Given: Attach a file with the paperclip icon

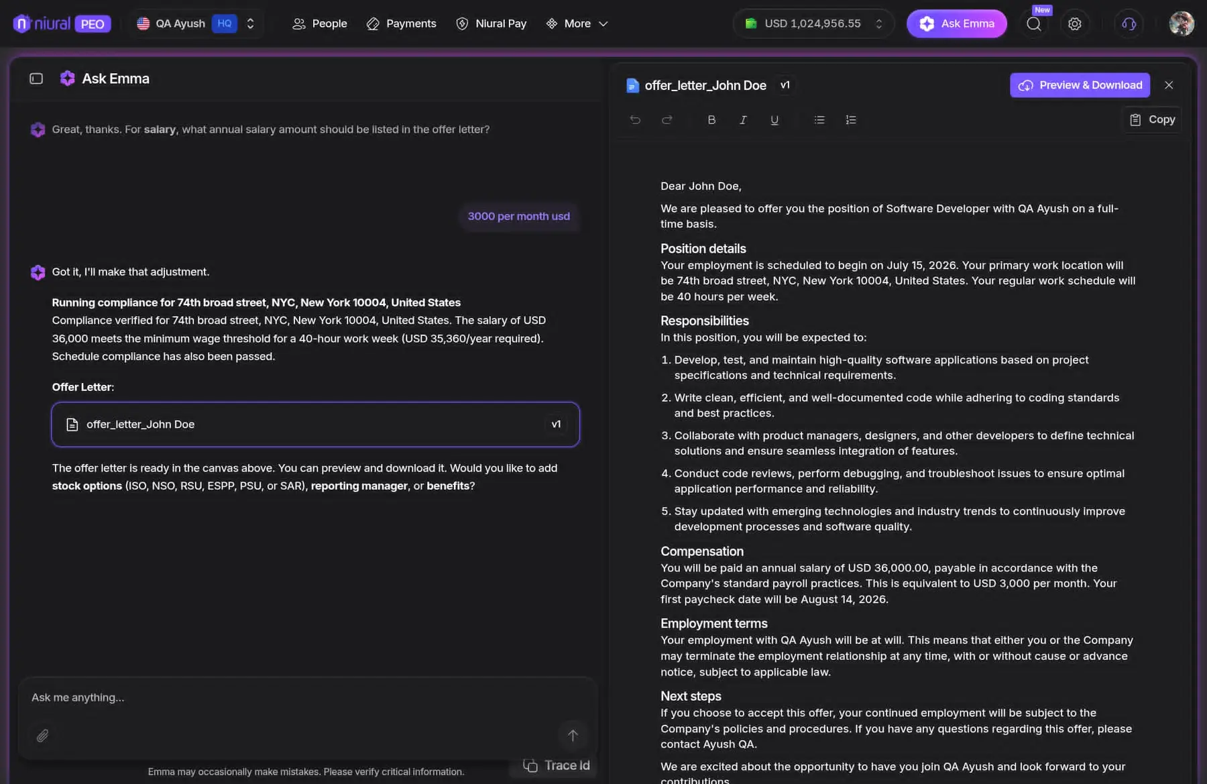Looking at the screenshot, I should tap(42, 736).
